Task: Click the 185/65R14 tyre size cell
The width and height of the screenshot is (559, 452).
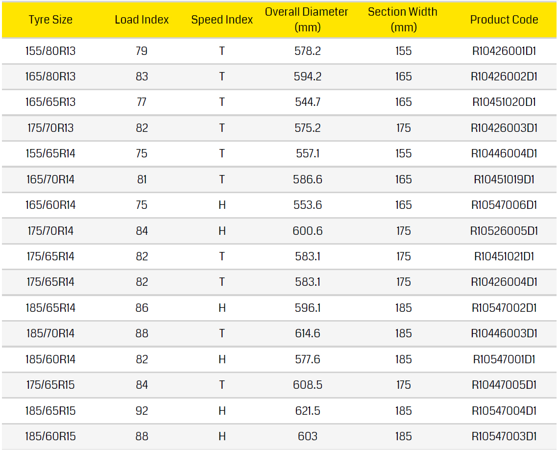Action: pos(50,308)
